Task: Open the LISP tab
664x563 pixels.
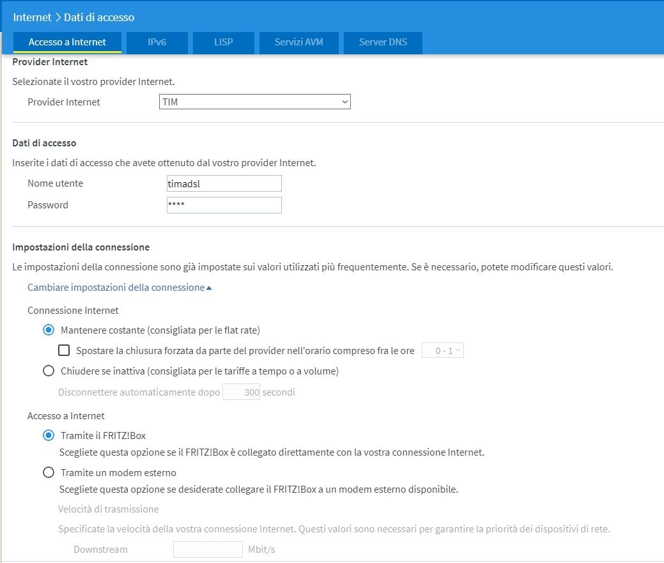Action: click(x=223, y=42)
